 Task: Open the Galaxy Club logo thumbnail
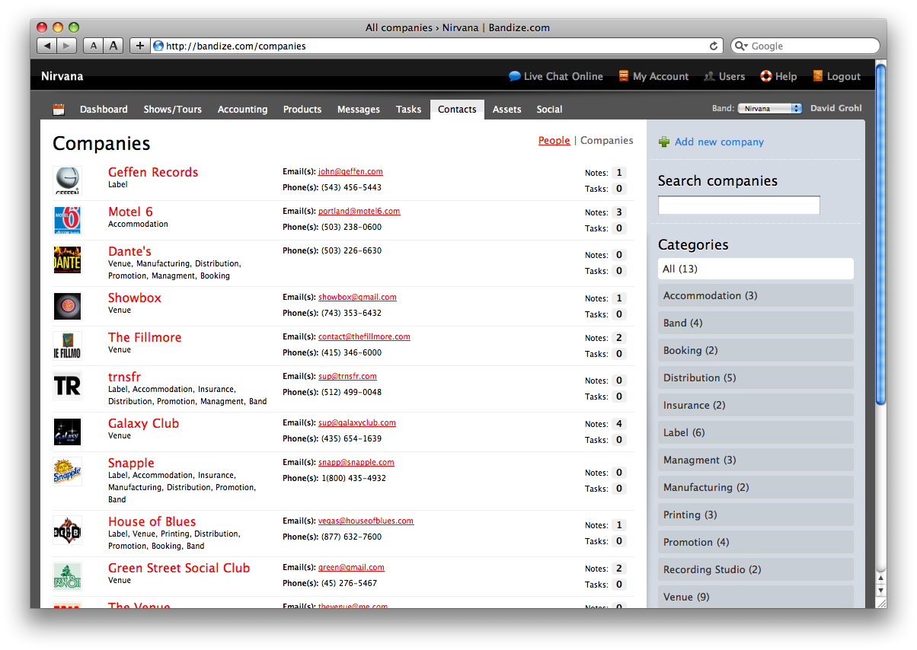click(67, 432)
